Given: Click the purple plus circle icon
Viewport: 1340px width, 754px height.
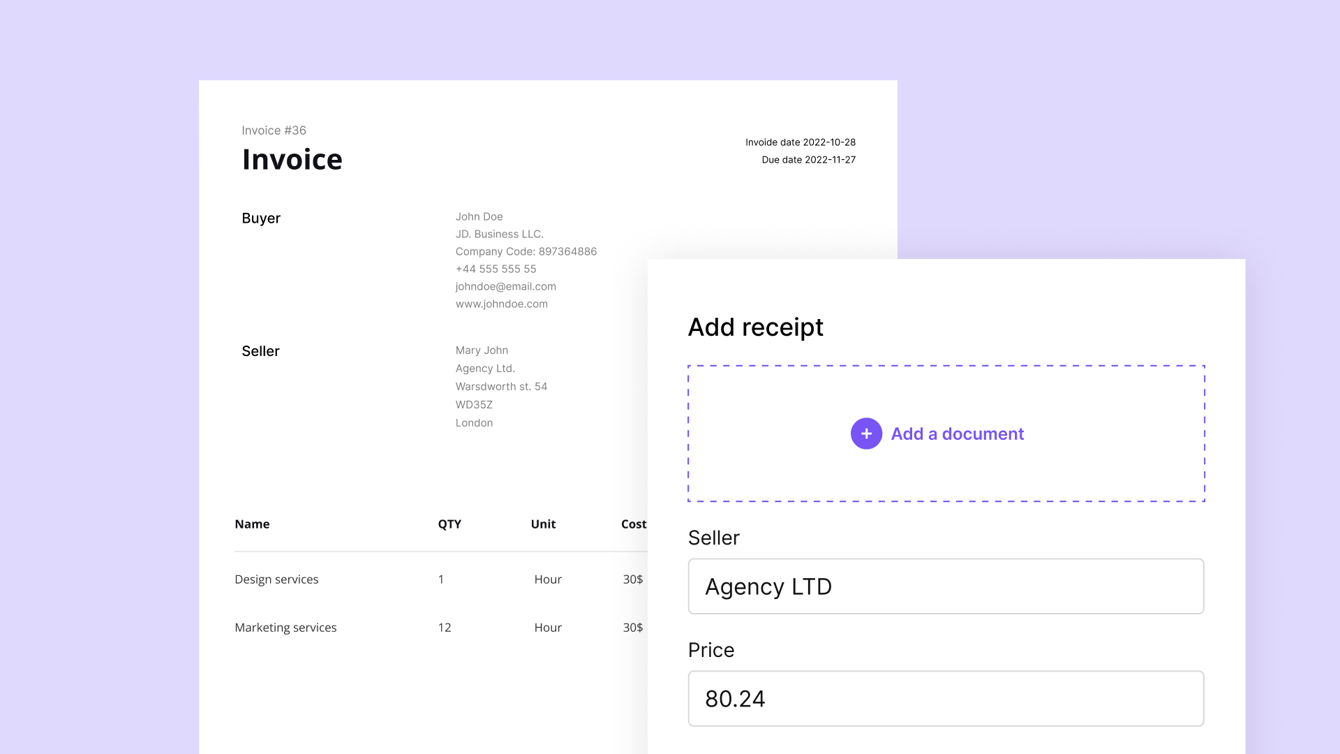Looking at the screenshot, I should tap(866, 434).
